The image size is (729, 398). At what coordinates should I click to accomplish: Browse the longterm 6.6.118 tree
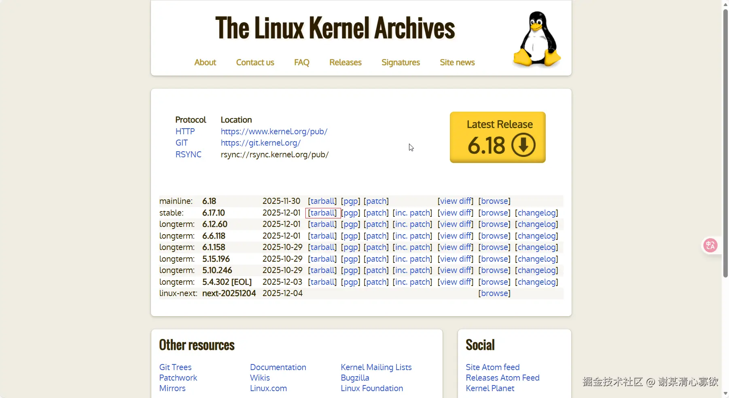coord(494,236)
